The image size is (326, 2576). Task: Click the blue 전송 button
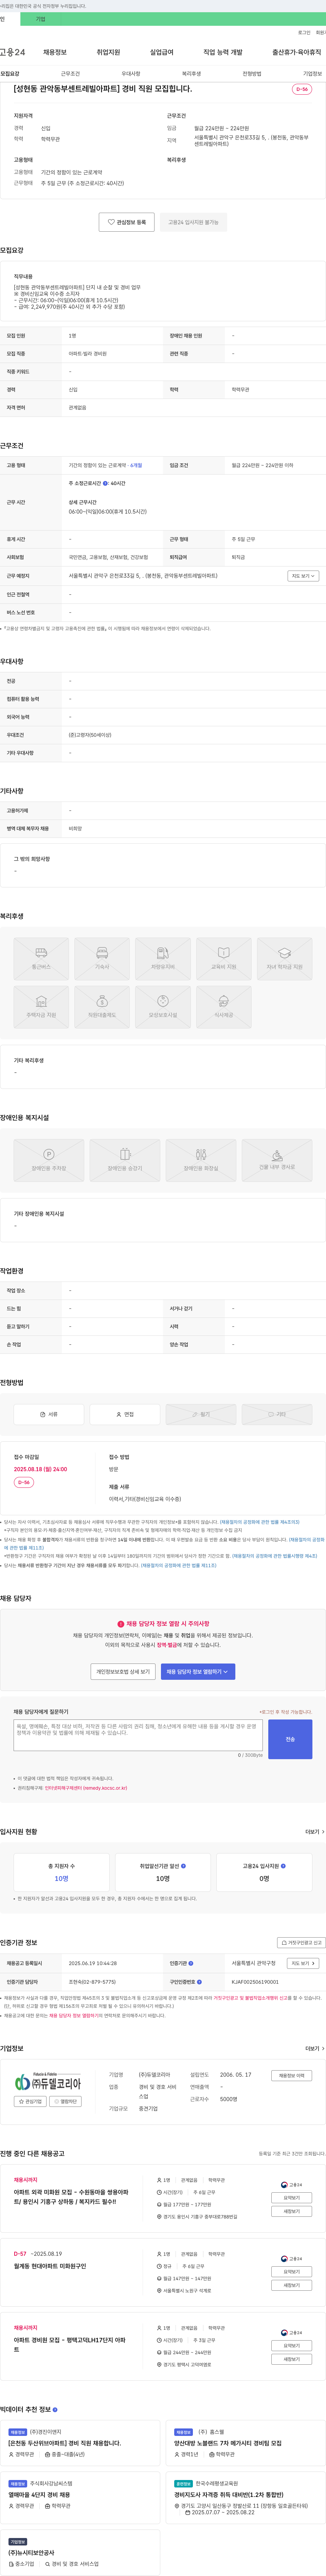290,1739
